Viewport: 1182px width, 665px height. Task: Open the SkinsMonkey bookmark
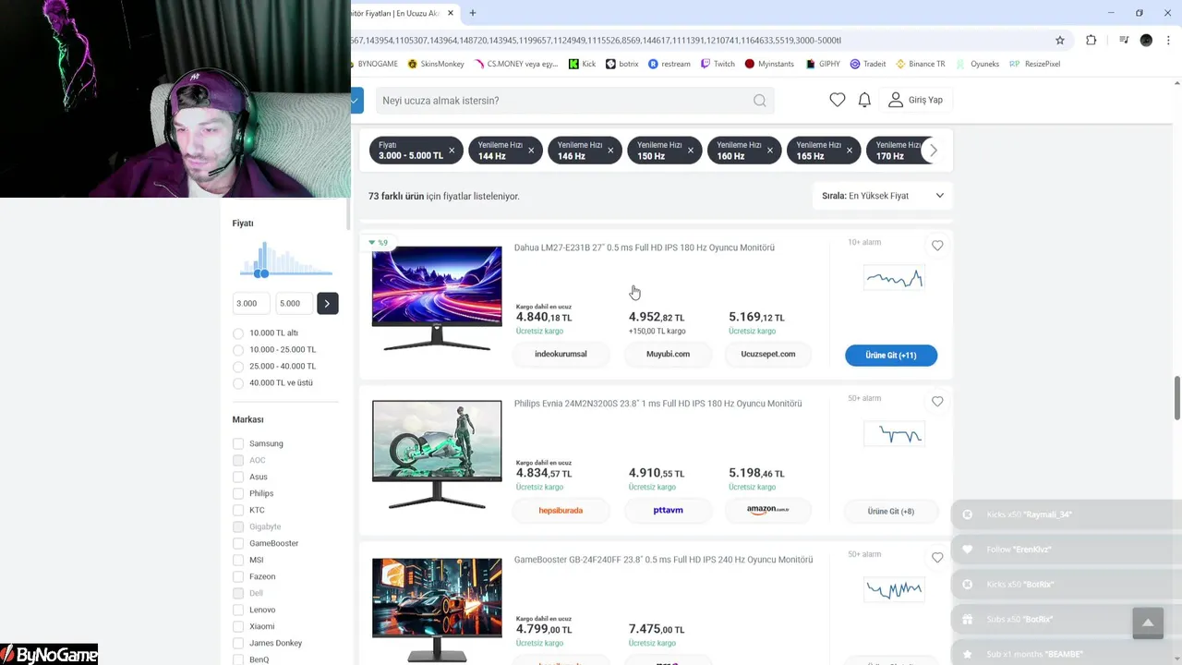tap(436, 64)
